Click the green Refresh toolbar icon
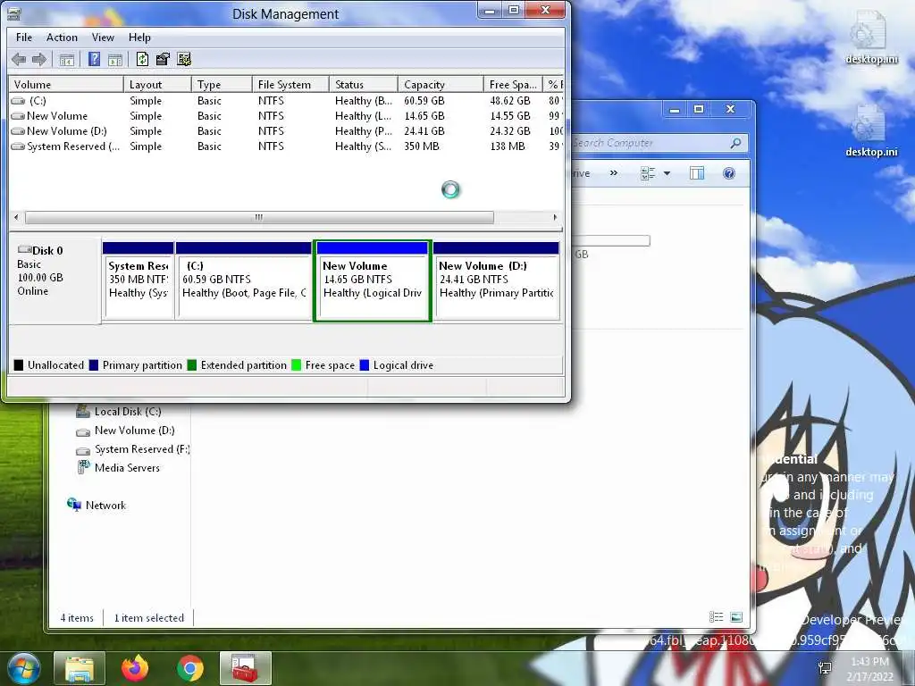 pyautogui.click(x=142, y=59)
